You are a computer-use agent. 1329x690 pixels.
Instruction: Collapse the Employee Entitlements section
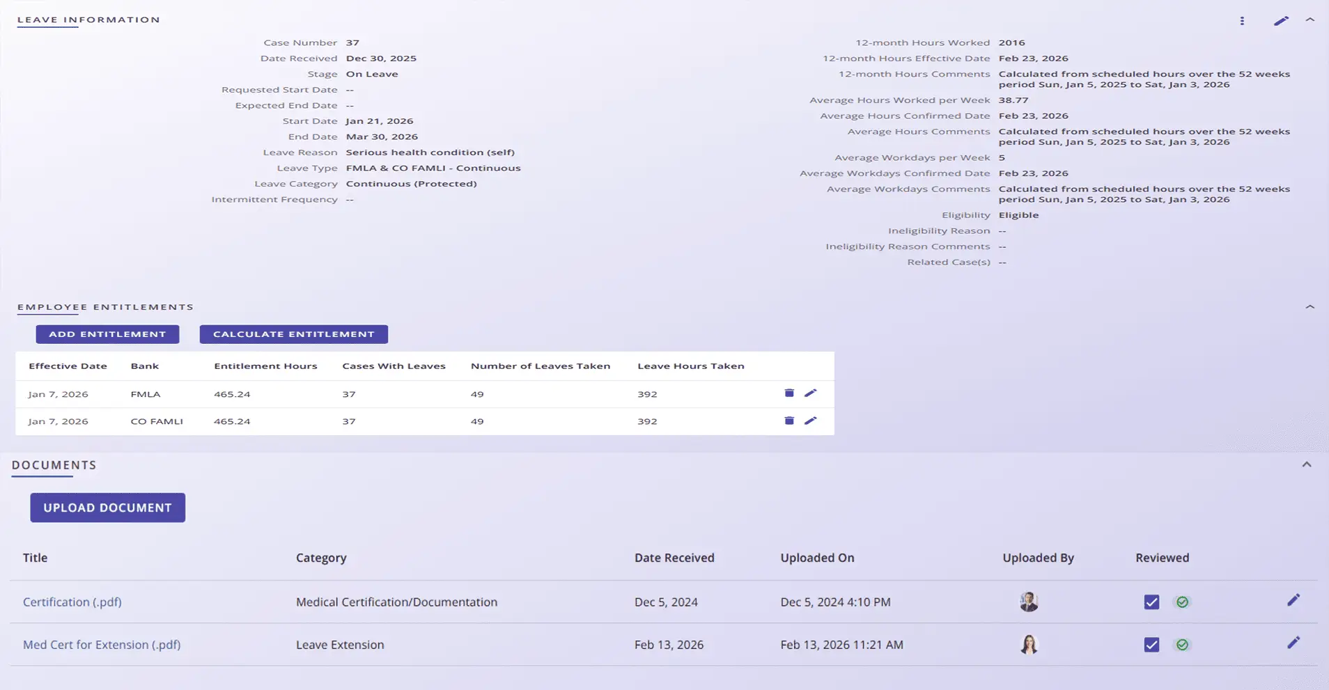(x=1309, y=307)
